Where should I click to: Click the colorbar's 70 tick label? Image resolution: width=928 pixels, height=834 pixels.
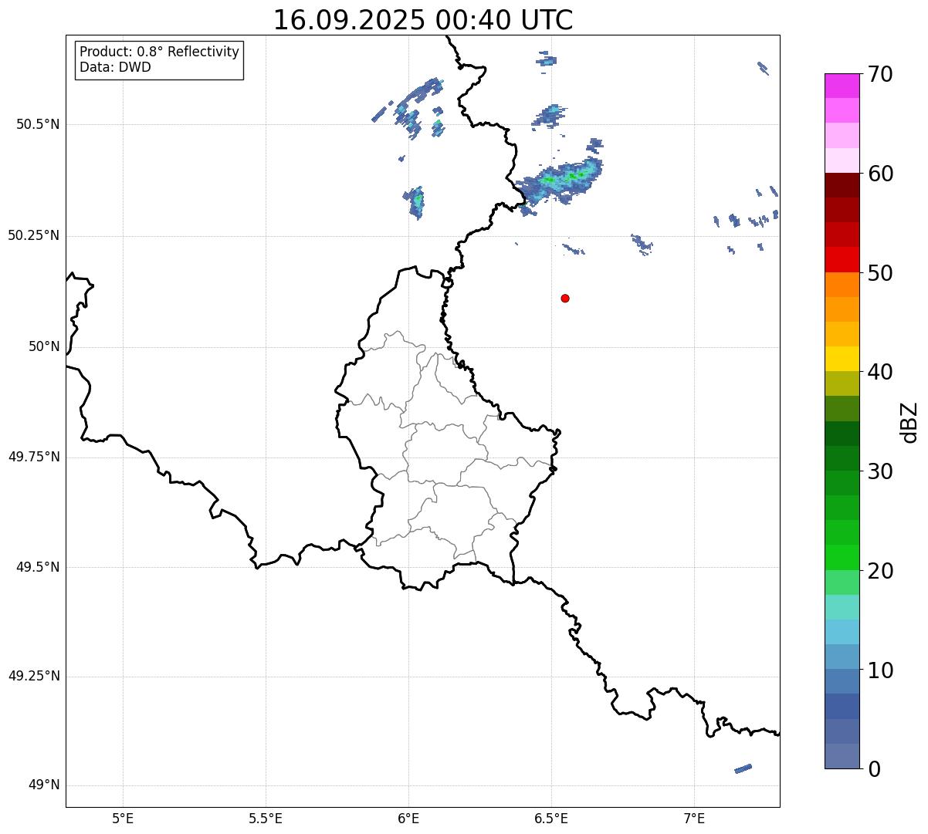pos(880,74)
